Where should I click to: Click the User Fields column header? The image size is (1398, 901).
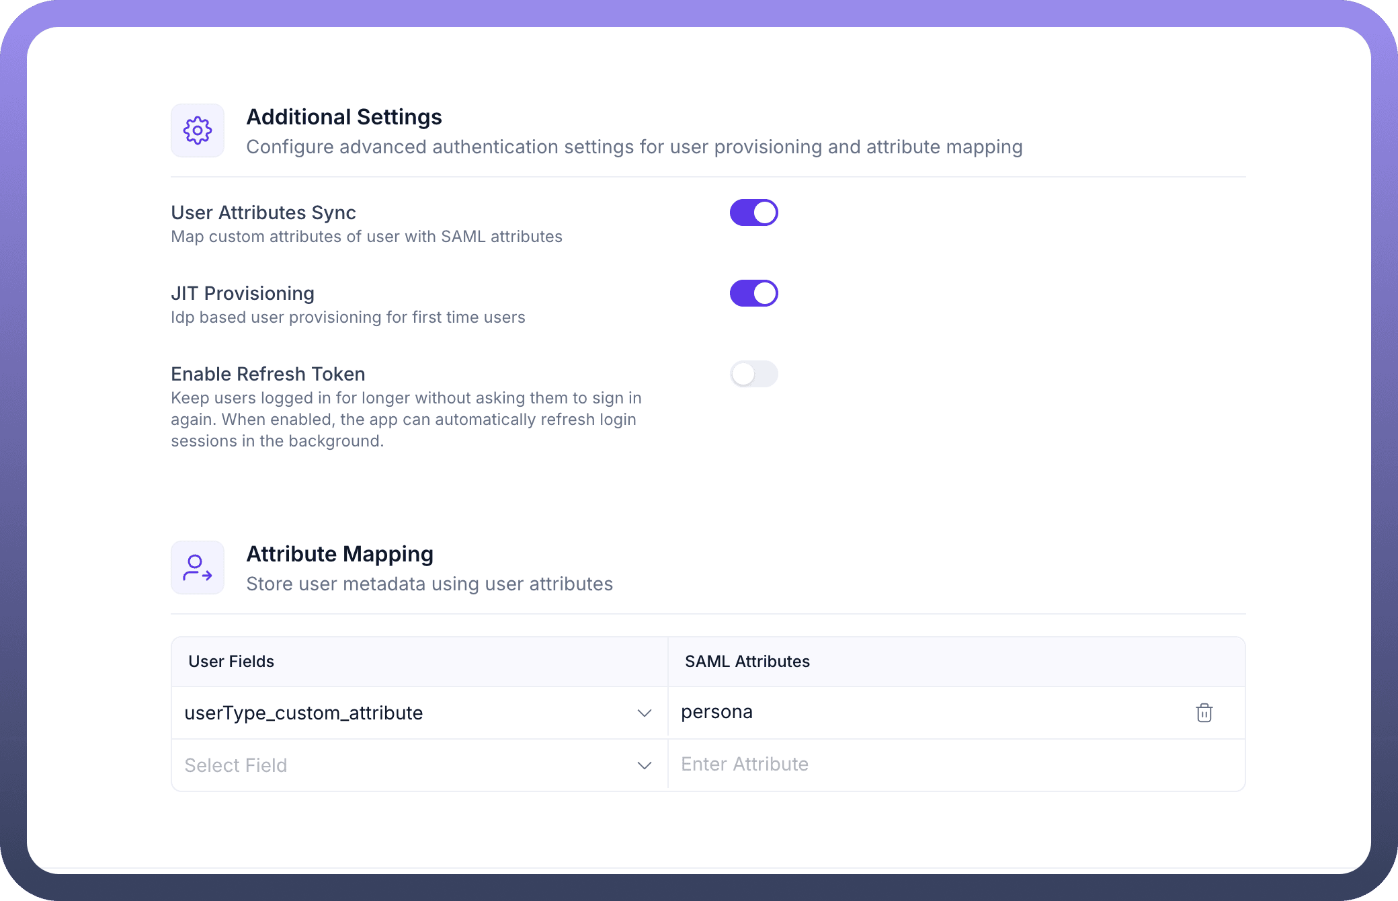[231, 662]
